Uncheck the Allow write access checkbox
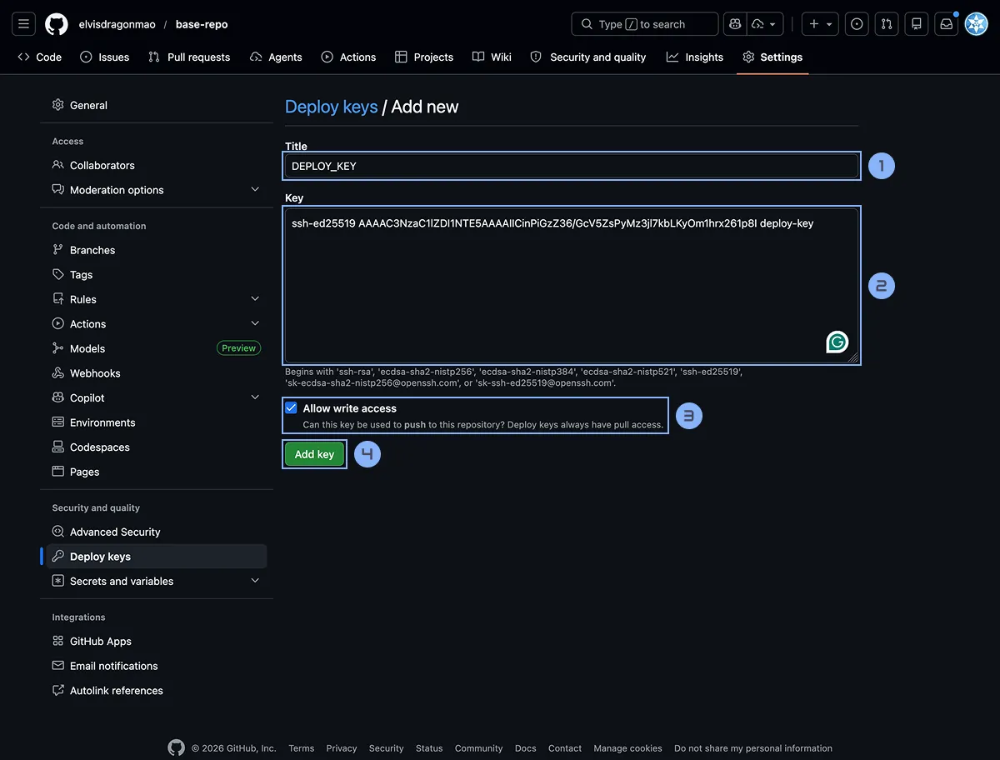 [291, 408]
